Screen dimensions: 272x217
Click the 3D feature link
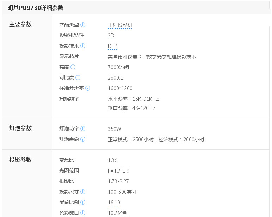click(111, 36)
